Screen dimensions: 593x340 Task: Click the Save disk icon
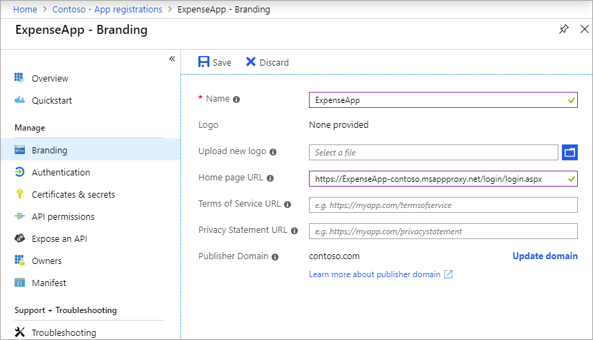pos(203,62)
